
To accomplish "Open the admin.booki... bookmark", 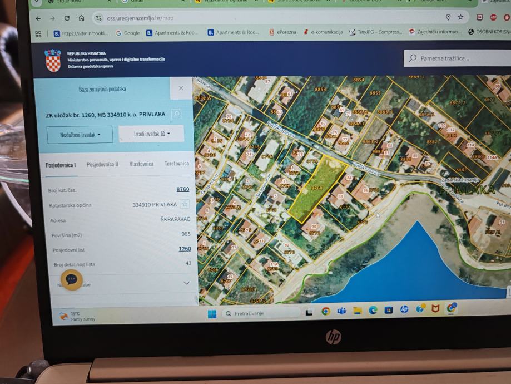I will click(x=81, y=33).
